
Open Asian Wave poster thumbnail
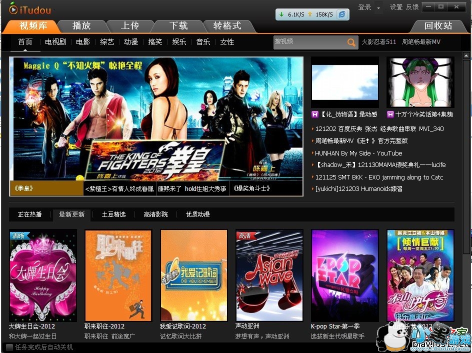tap(269, 275)
